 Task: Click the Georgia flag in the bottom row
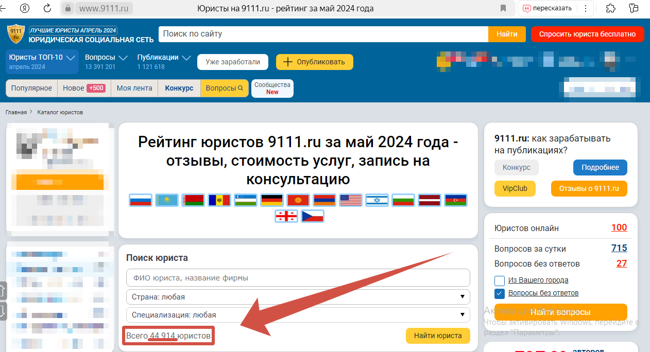click(x=286, y=216)
